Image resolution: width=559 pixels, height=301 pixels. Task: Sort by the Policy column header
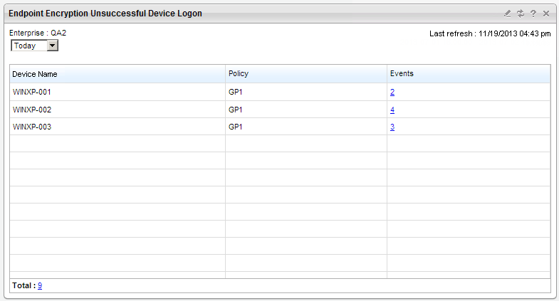click(238, 74)
